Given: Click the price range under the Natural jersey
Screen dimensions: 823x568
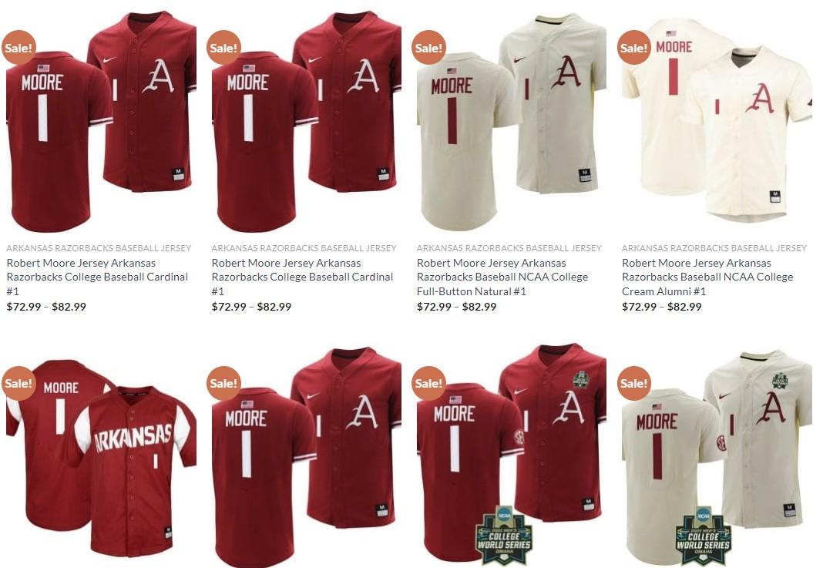Looking at the screenshot, I should coord(457,307).
